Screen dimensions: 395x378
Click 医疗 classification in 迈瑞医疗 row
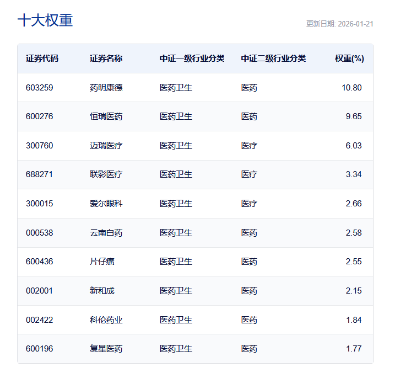(x=249, y=146)
